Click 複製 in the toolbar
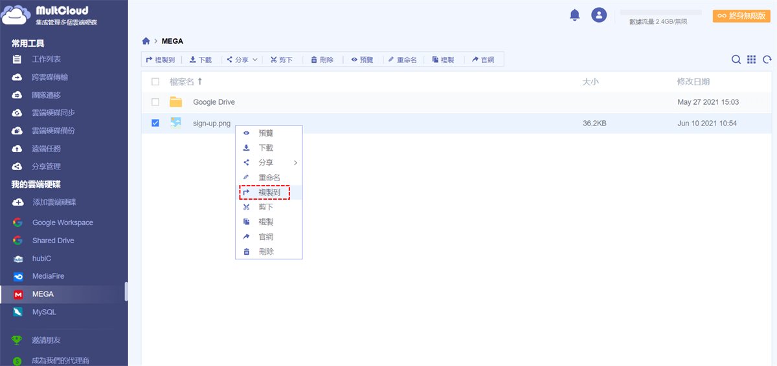777x366 pixels. click(444, 59)
